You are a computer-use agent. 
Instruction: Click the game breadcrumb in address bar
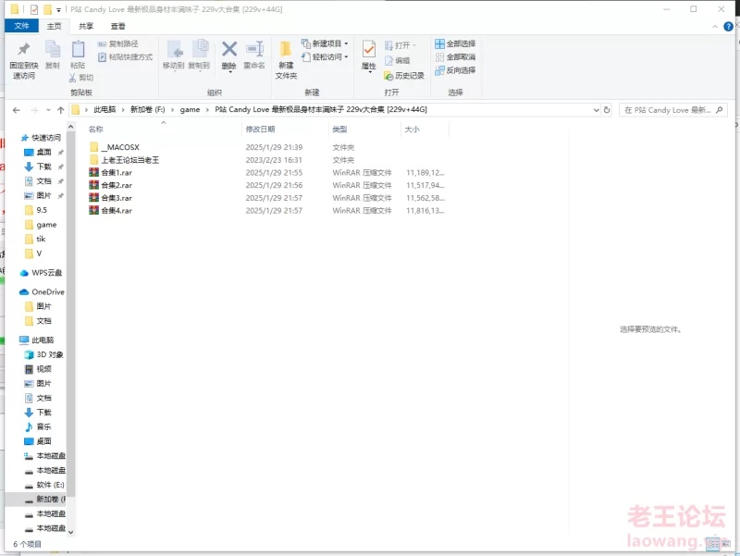(x=190, y=110)
